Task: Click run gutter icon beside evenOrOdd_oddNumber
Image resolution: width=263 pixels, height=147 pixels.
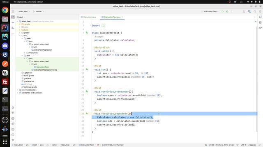Action: [87, 114]
